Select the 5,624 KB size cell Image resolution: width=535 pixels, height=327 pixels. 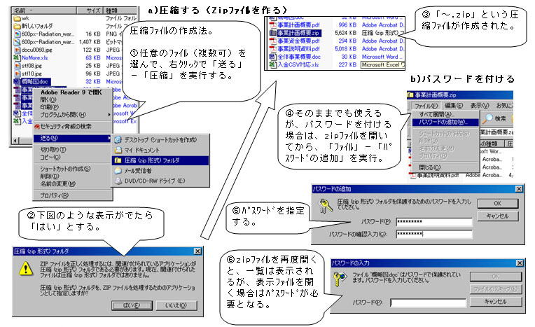(x=345, y=33)
